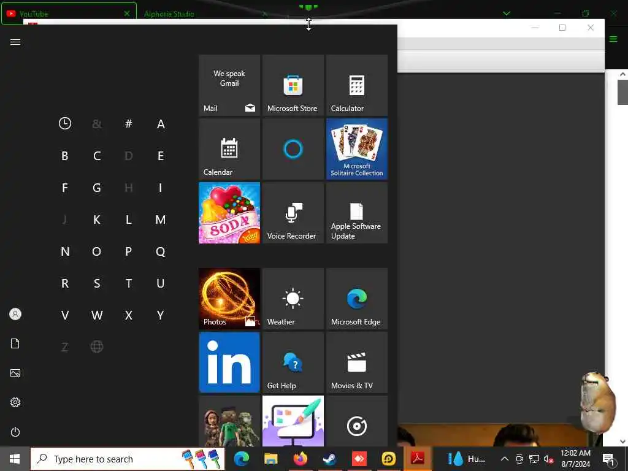The height and width of the screenshot is (471, 628).
Task: Open the Documents folder icon in Start sidebar
Action: (x=15, y=343)
